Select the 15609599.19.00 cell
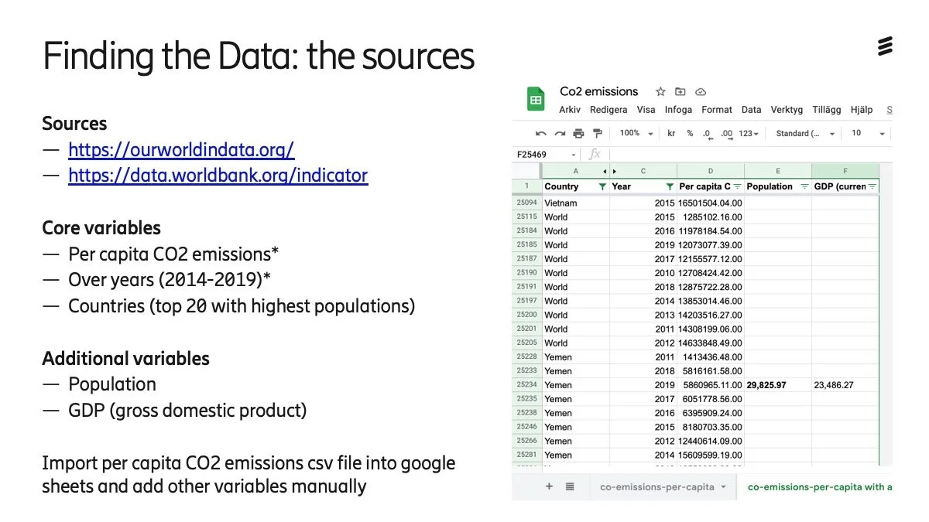 coord(711,455)
